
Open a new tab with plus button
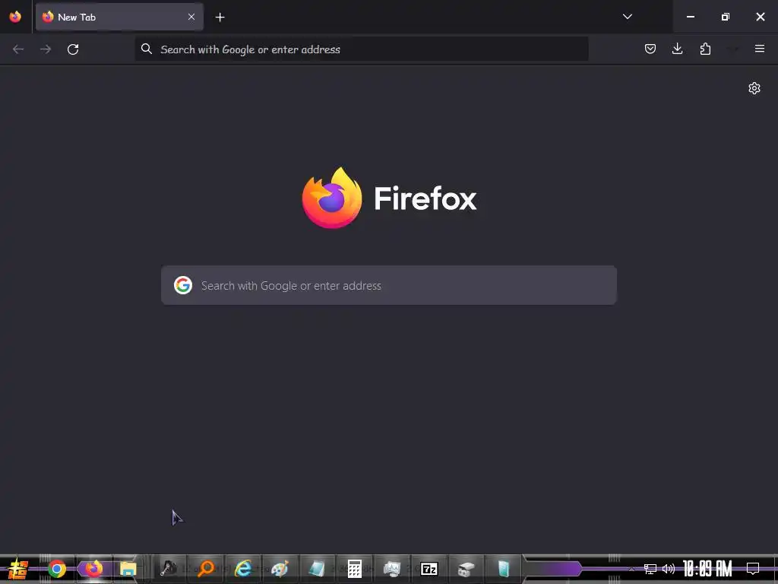220,17
